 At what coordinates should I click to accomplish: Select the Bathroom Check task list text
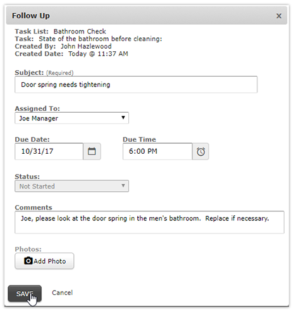click(x=80, y=32)
